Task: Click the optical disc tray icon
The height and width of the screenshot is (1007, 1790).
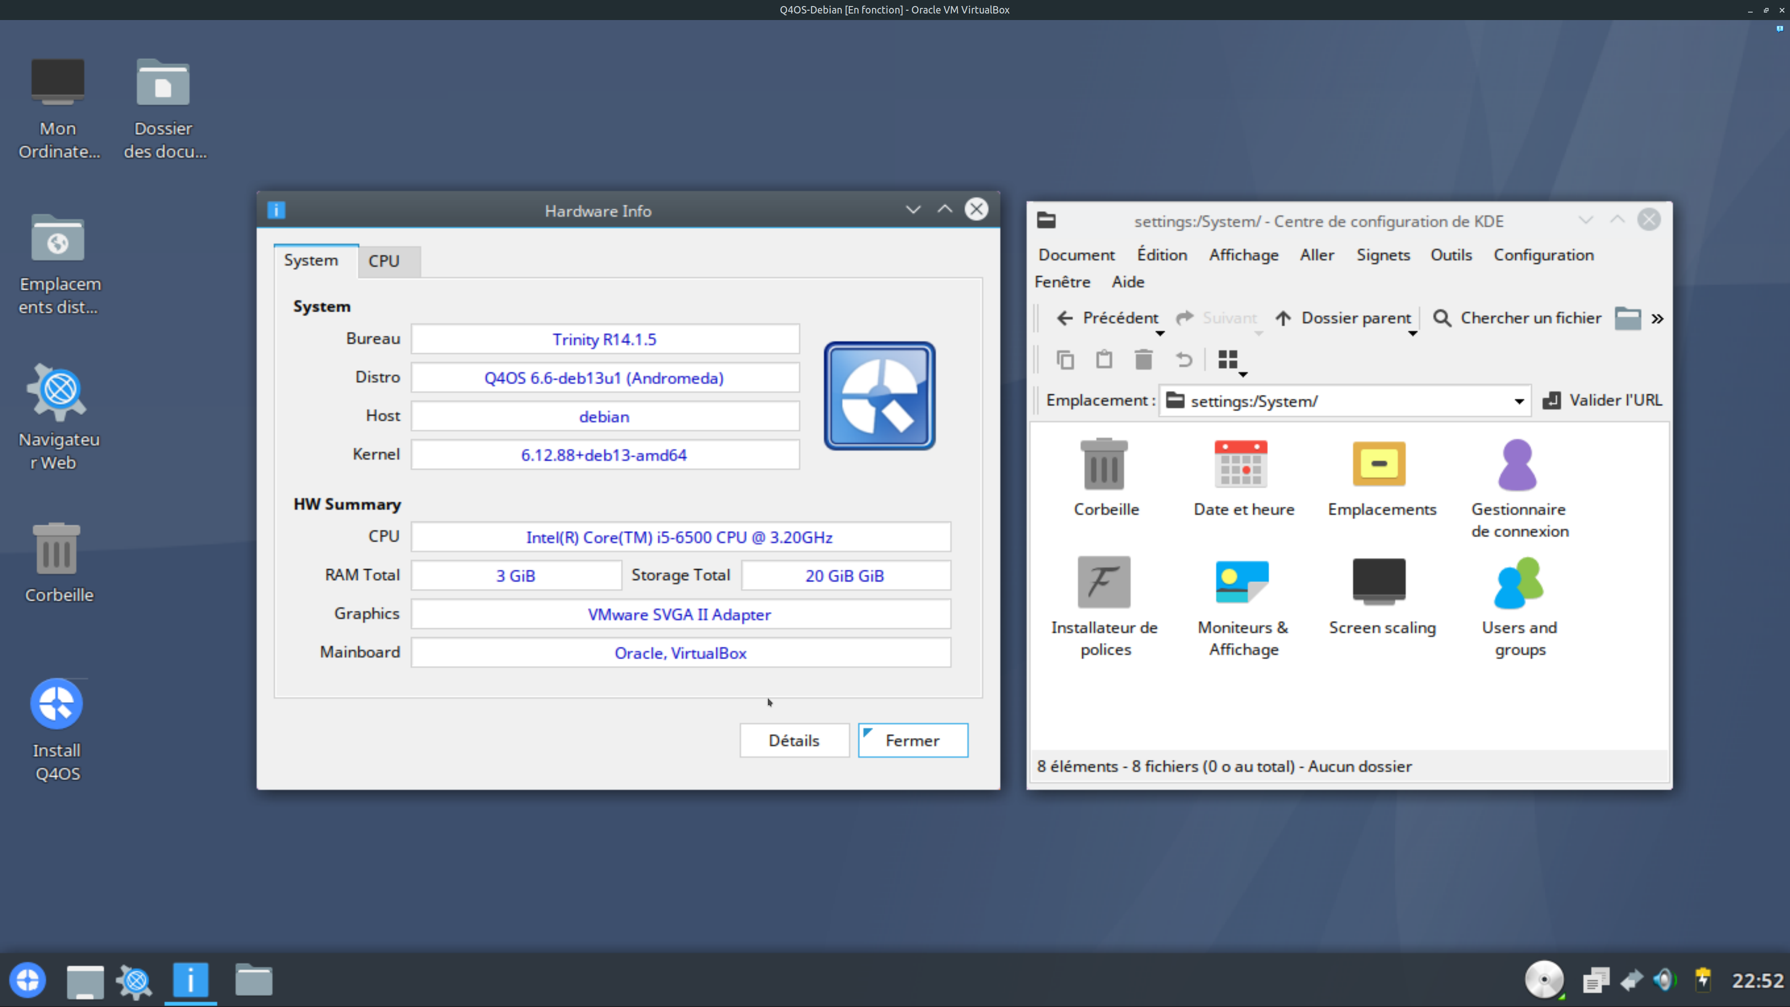Action: click(x=1544, y=980)
